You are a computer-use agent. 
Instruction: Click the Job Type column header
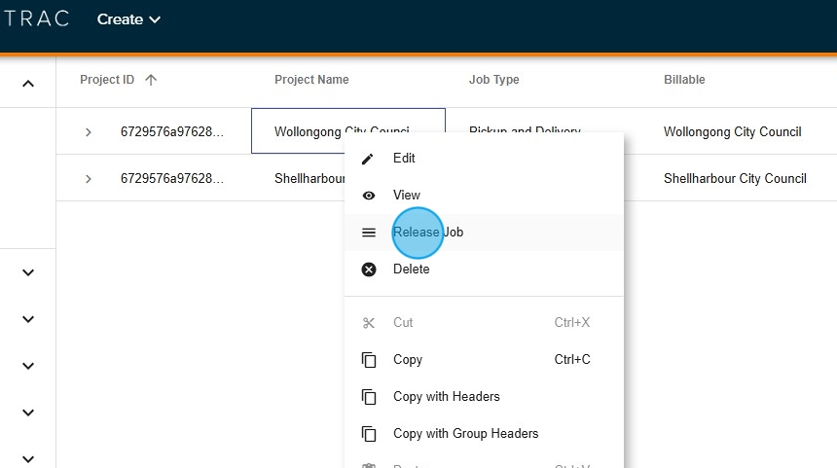tap(493, 80)
